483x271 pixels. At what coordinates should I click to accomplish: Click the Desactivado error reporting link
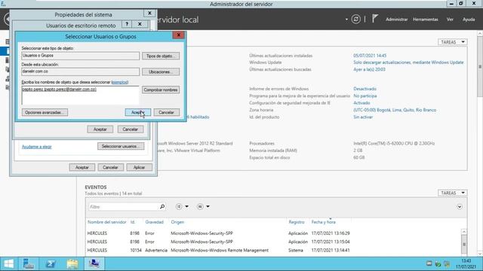(365, 89)
